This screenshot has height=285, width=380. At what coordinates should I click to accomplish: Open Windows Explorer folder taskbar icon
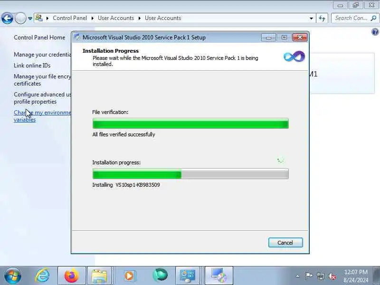point(99,276)
